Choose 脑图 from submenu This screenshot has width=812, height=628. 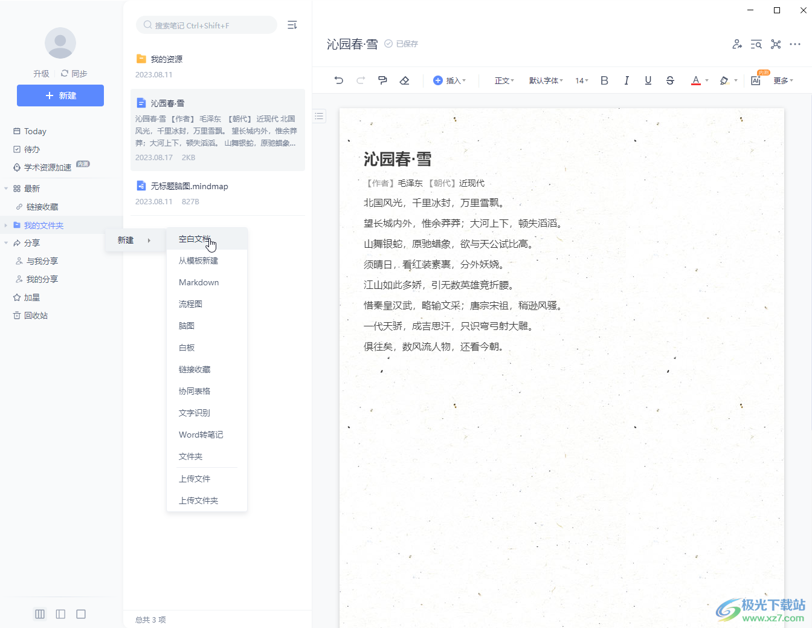(207, 326)
